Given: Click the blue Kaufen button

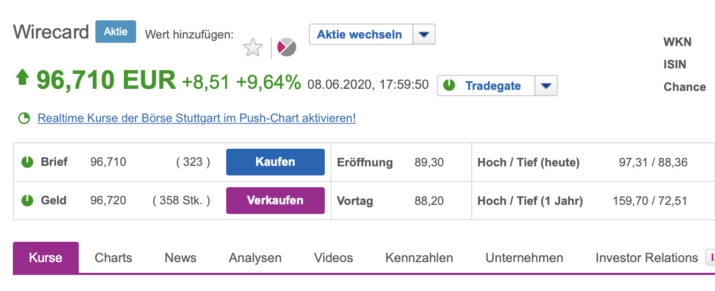Looking at the screenshot, I should coord(275,162).
